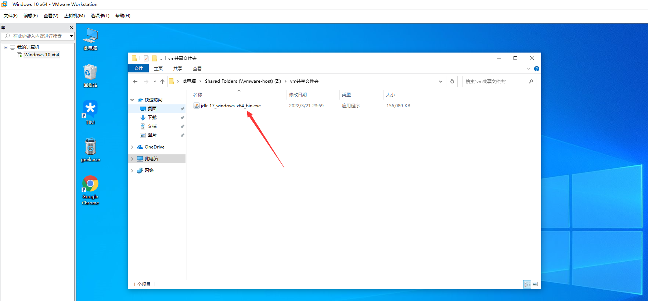Open VMware library search dropdown arrow
This screenshot has height=301, width=648.
[x=71, y=36]
